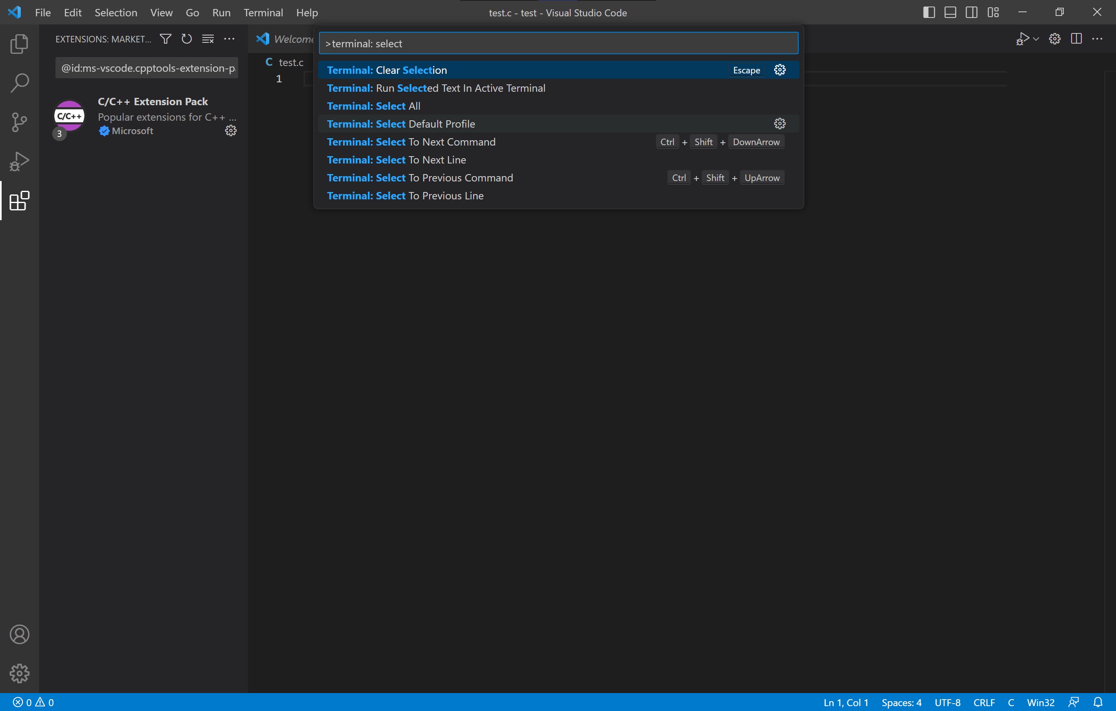Screen dimensions: 1116x711
Task: Open the Run menu
Action: [221, 13]
